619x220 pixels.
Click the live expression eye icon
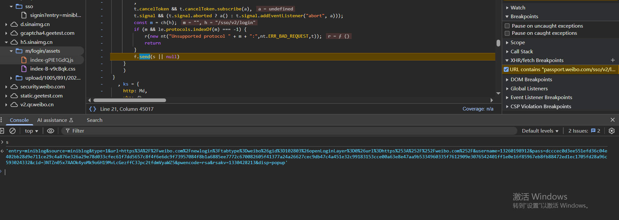pyautogui.click(x=50, y=131)
